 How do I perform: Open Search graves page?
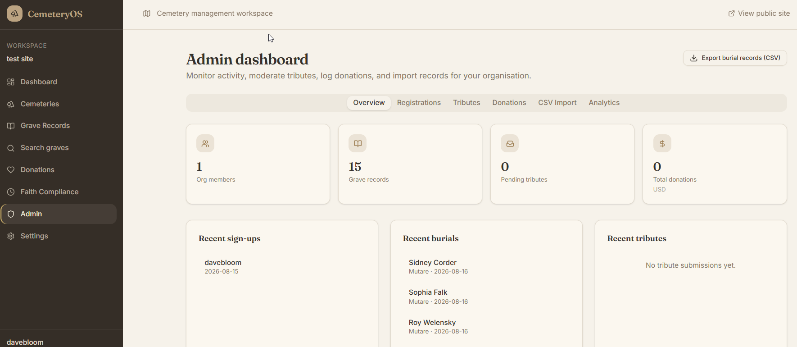59,148
